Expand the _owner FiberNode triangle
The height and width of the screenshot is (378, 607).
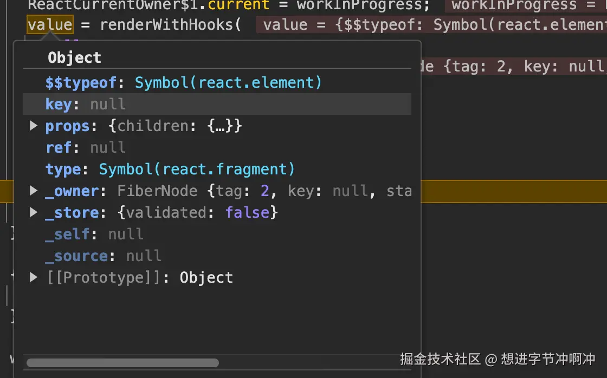click(34, 191)
